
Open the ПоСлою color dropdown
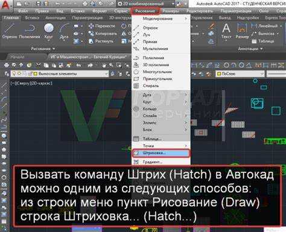(240, 74)
